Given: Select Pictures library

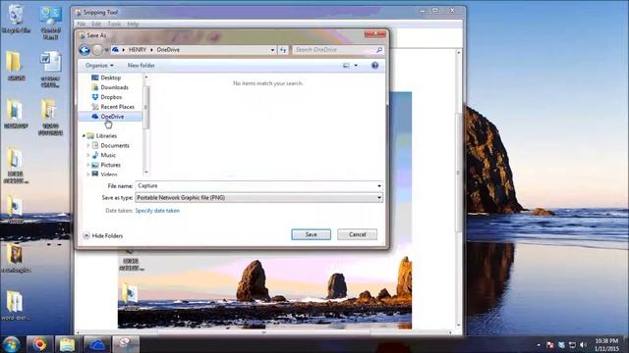Looking at the screenshot, I should [110, 165].
